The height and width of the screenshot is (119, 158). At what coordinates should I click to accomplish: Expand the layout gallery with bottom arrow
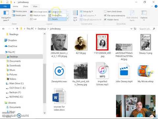pyautogui.click(x=68, y=19)
